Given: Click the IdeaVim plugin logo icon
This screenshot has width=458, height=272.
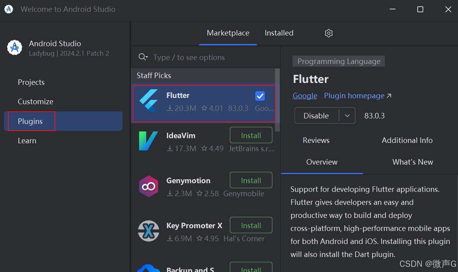Looking at the screenshot, I should [x=148, y=141].
